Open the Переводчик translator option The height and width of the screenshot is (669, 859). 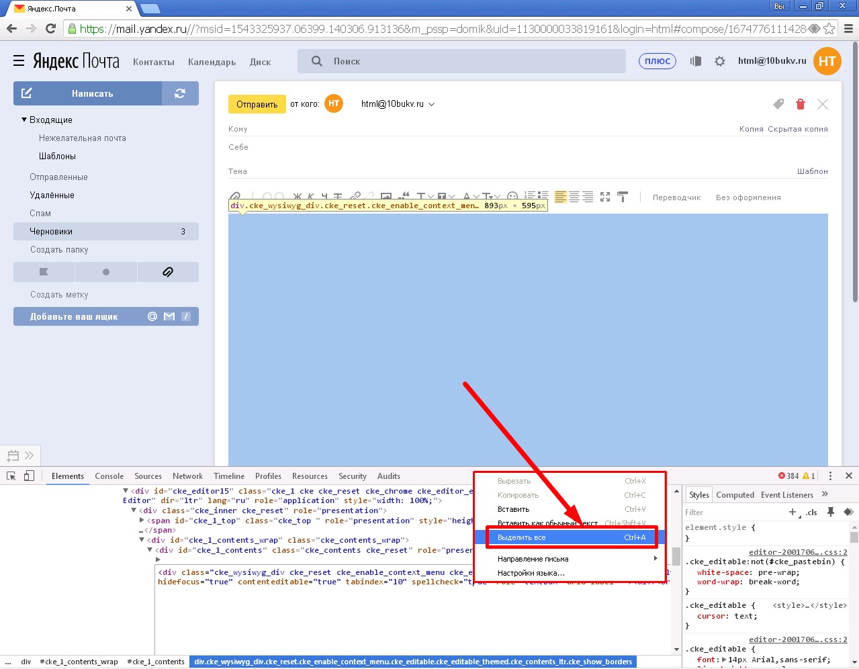tap(676, 197)
